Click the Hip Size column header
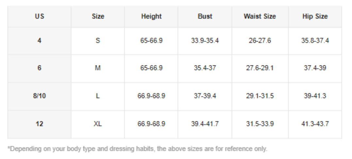This screenshot has height=159, width=352. [x=315, y=16]
